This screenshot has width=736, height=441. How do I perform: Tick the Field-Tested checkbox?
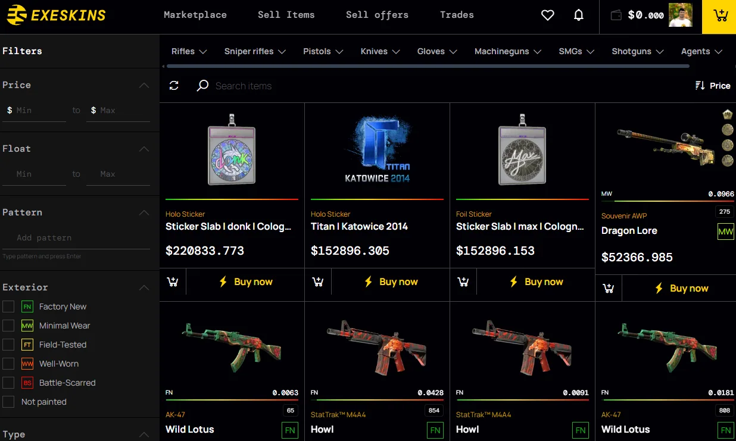[8, 345]
